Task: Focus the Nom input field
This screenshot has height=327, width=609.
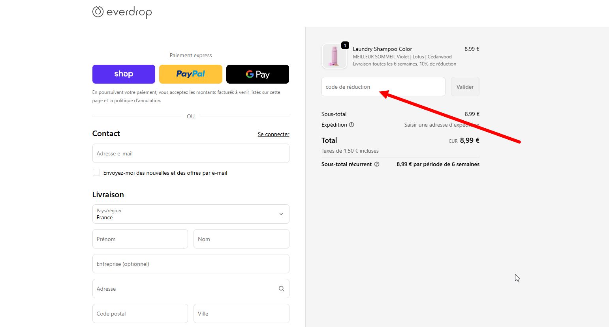Action: (241, 239)
